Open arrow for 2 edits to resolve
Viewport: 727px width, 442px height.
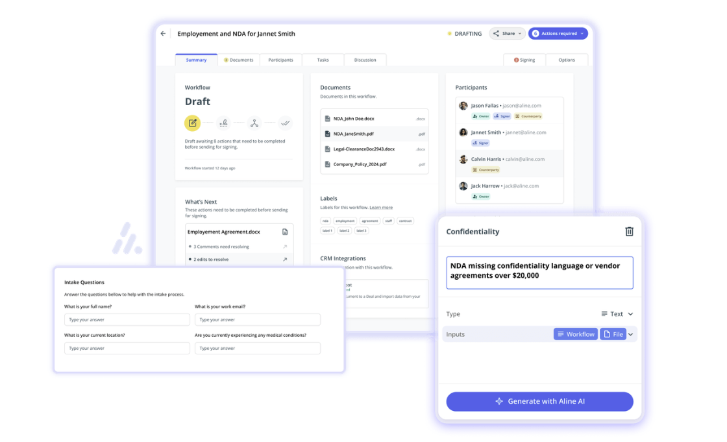pyautogui.click(x=285, y=259)
